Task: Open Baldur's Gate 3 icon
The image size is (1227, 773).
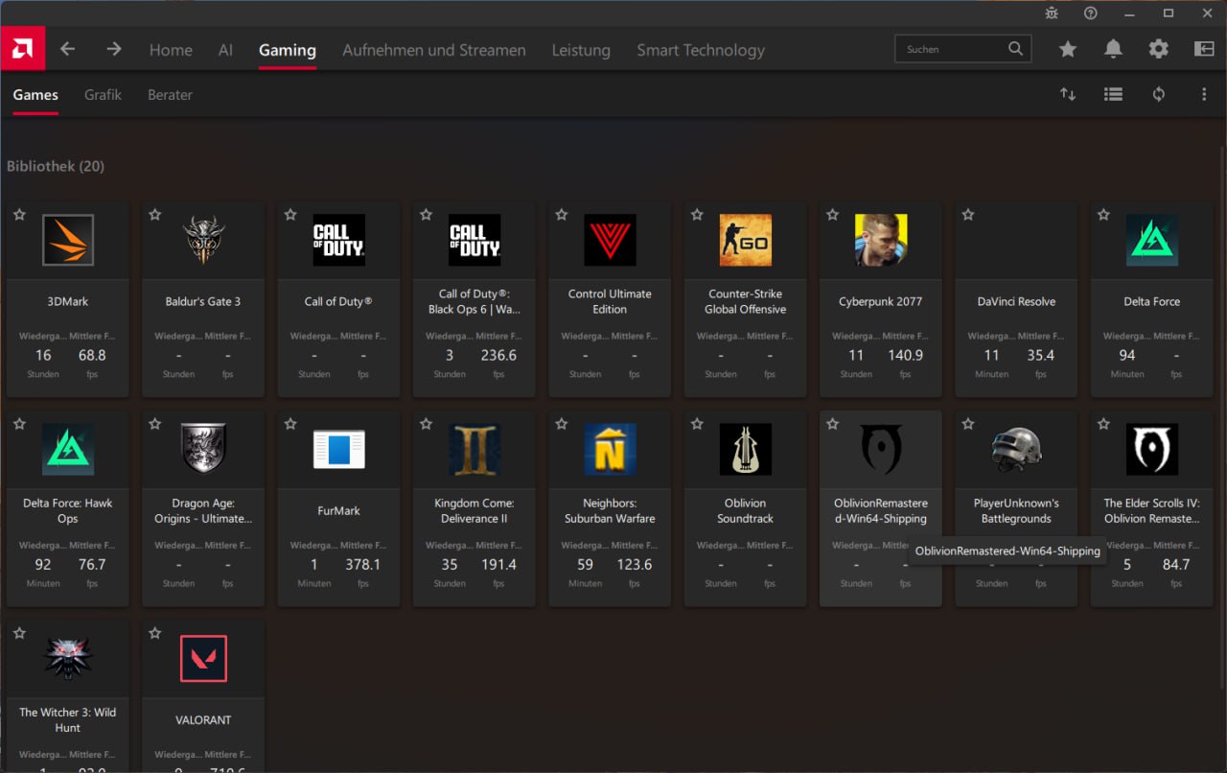Action: 203,240
